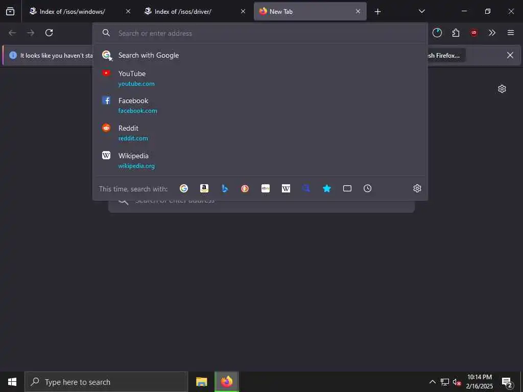Click the circular gauge toolbar icon
Image resolution: width=523 pixels, height=392 pixels.
click(x=437, y=33)
